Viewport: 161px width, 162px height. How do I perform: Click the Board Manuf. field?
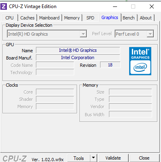78,58
